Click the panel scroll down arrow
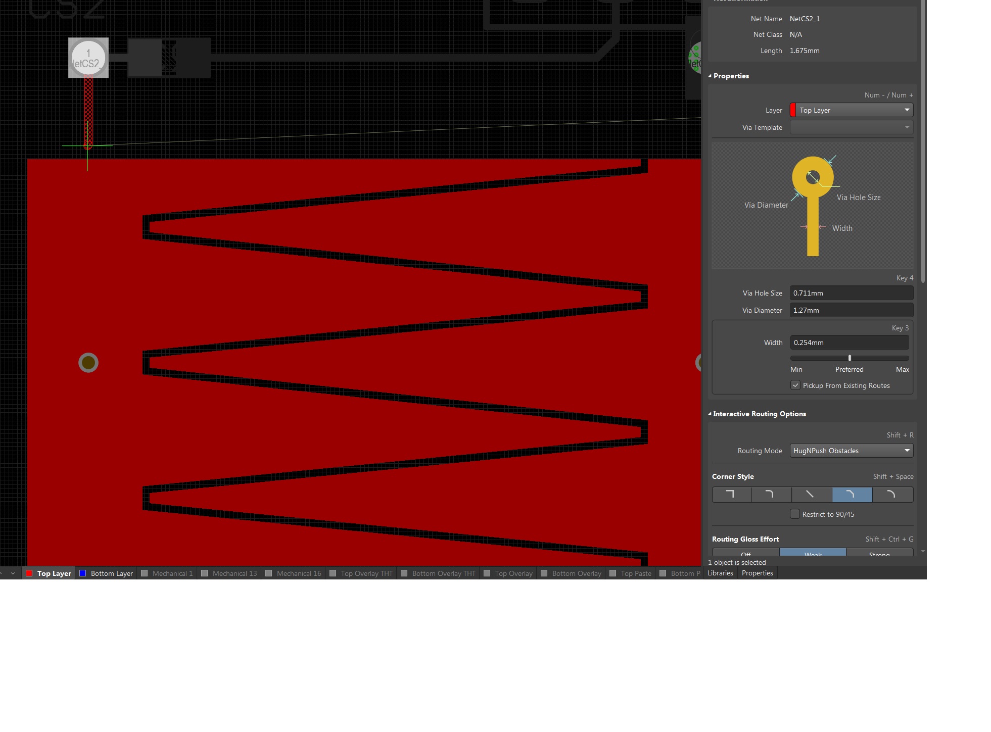The height and width of the screenshot is (732, 991). pos(923,552)
